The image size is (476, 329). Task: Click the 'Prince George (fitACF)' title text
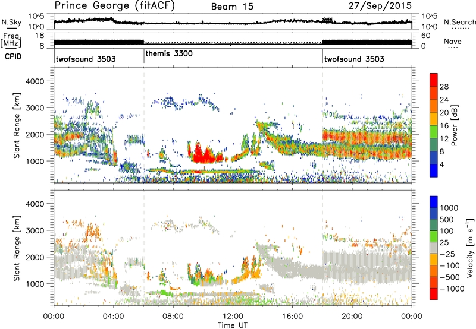pyautogui.click(x=115, y=5)
